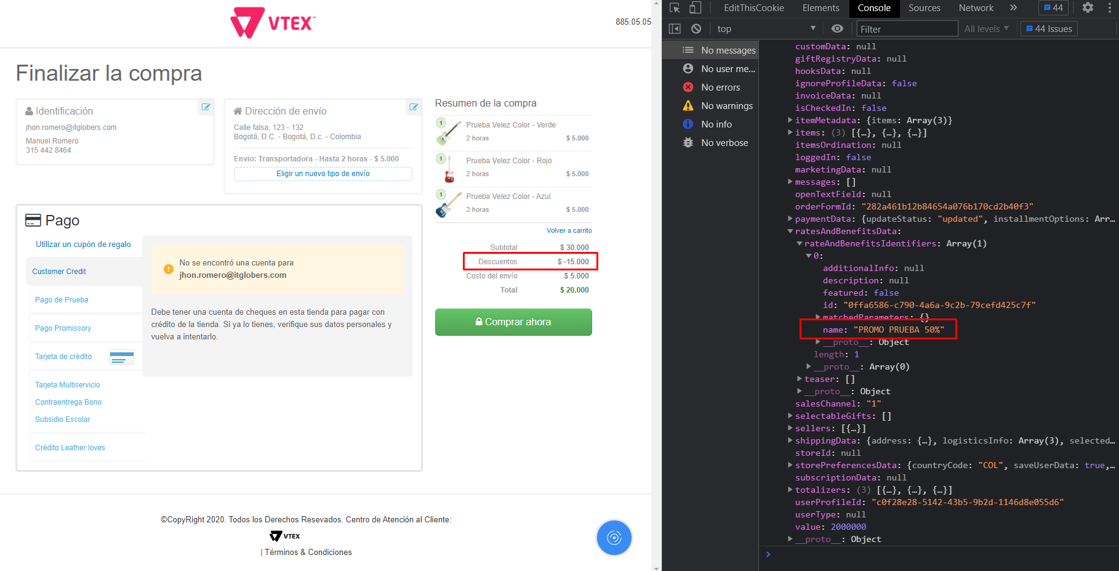1119x571 pixels.
Task: Click the 44 messages badge in toolbar
Action: 1053,8
